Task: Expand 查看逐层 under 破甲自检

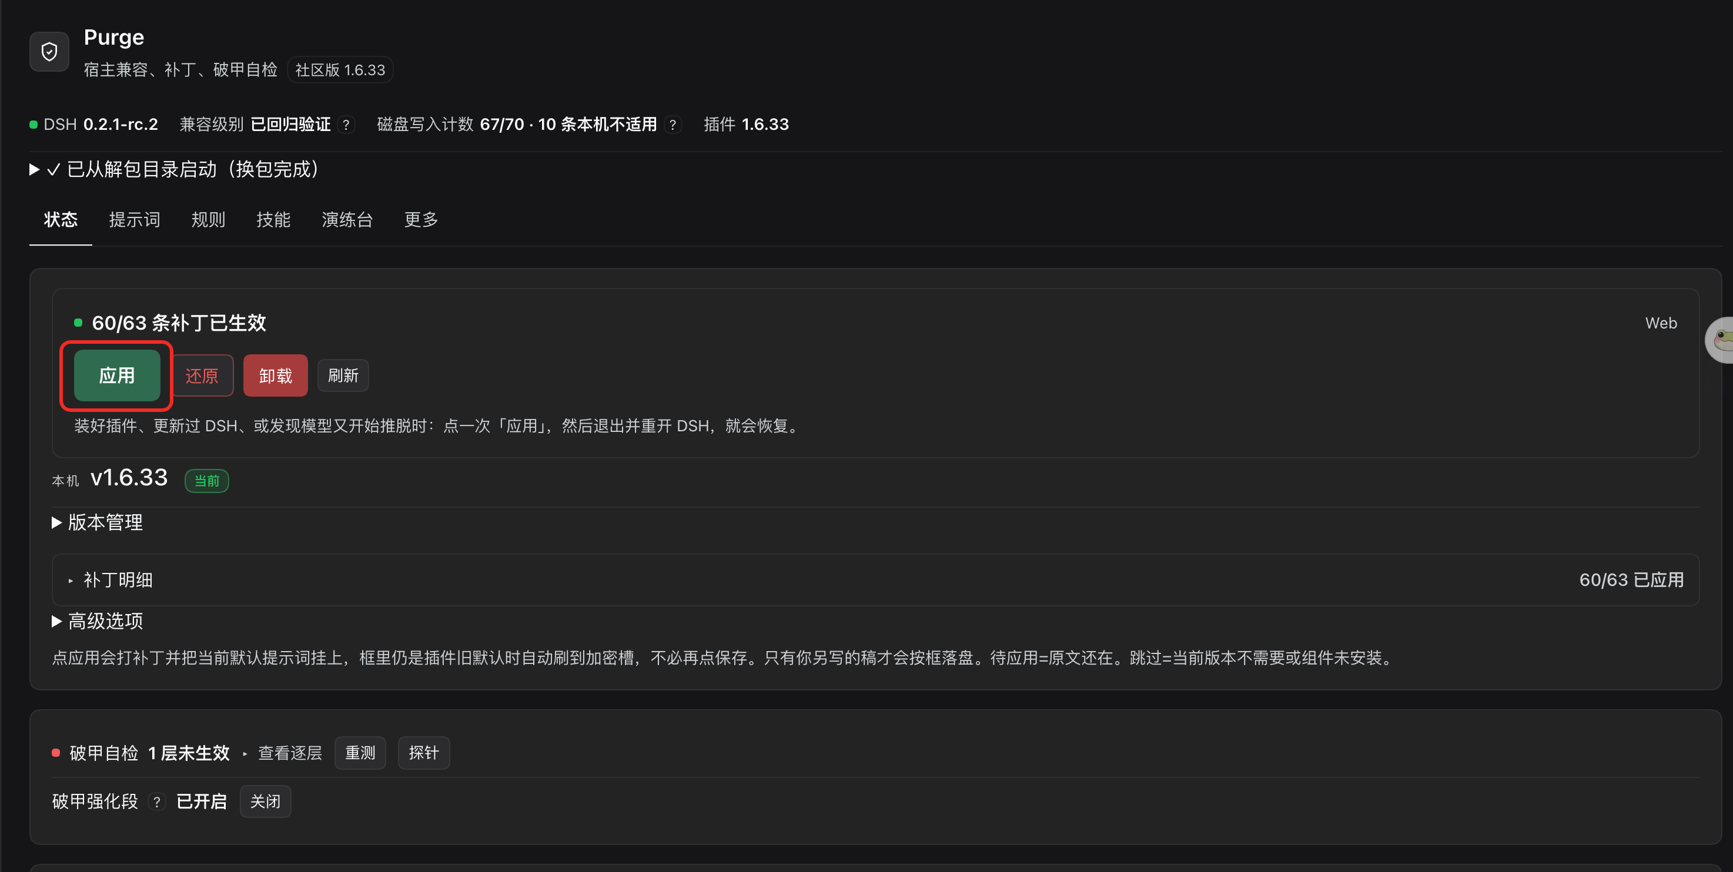Action: (283, 753)
